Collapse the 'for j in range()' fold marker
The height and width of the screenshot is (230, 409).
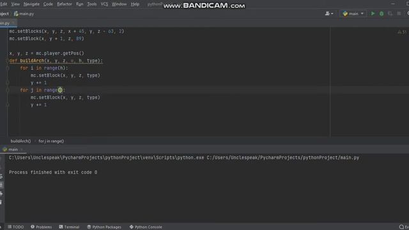8,90
